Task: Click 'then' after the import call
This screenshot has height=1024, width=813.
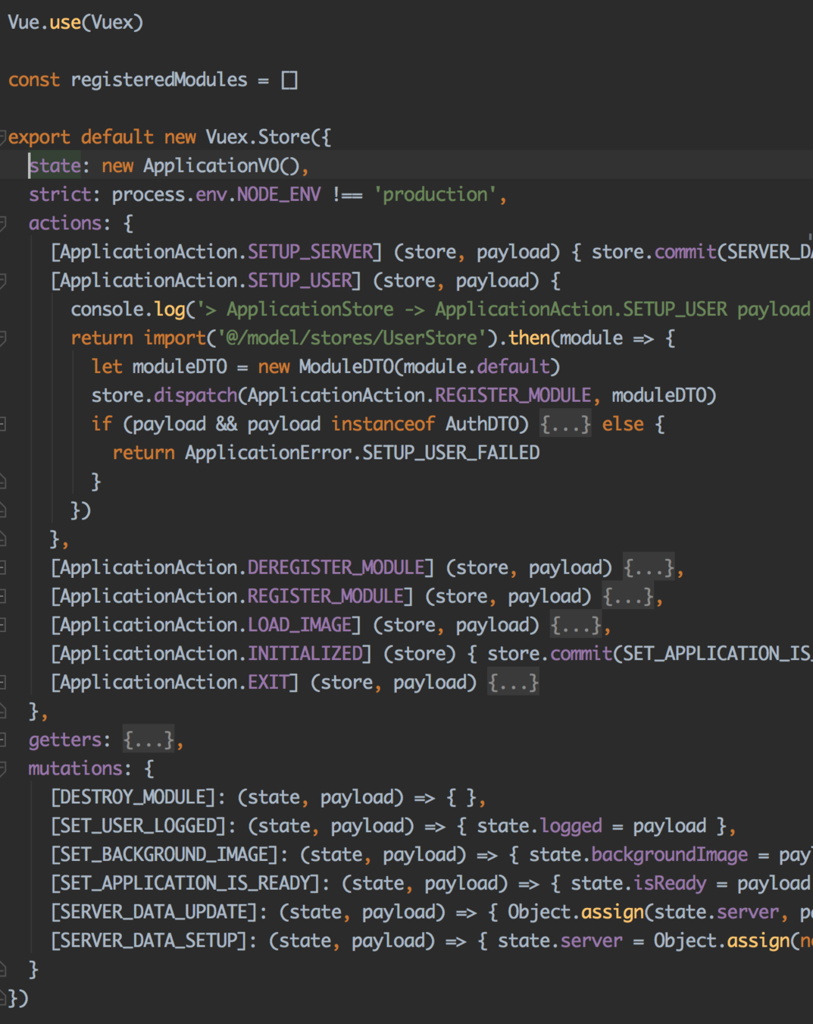Action: [530, 338]
